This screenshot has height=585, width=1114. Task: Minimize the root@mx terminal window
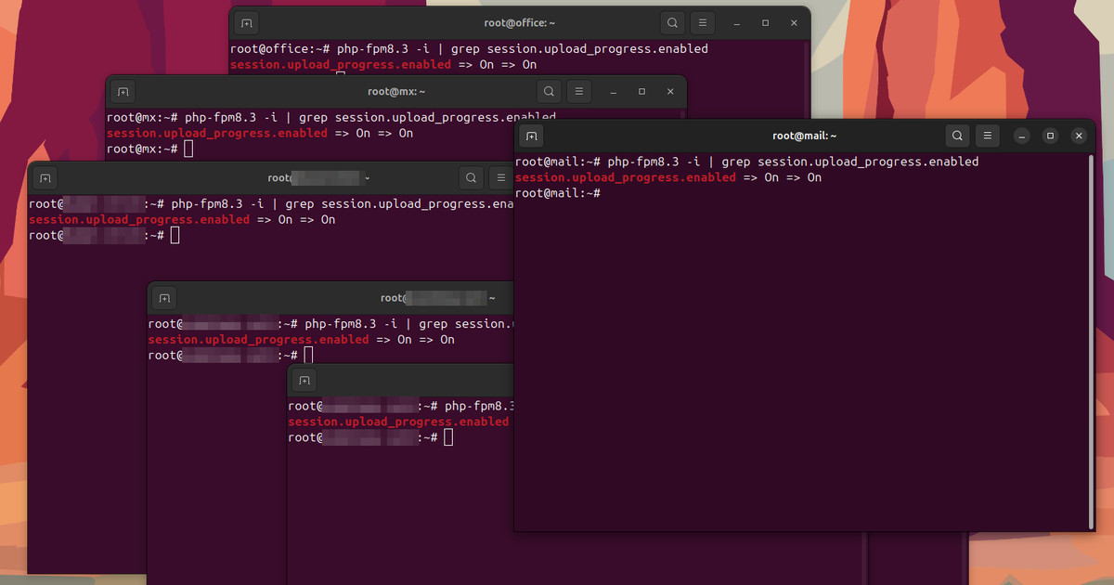pyautogui.click(x=614, y=92)
